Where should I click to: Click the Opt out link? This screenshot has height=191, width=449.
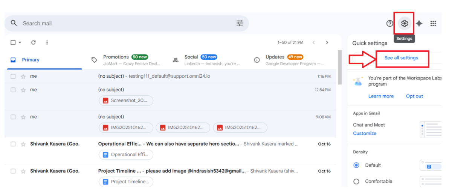tap(414, 96)
